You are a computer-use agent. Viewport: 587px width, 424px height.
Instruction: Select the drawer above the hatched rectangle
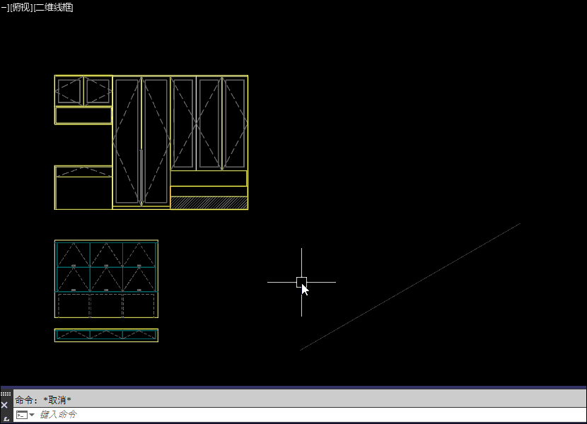(x=209, y=191)
